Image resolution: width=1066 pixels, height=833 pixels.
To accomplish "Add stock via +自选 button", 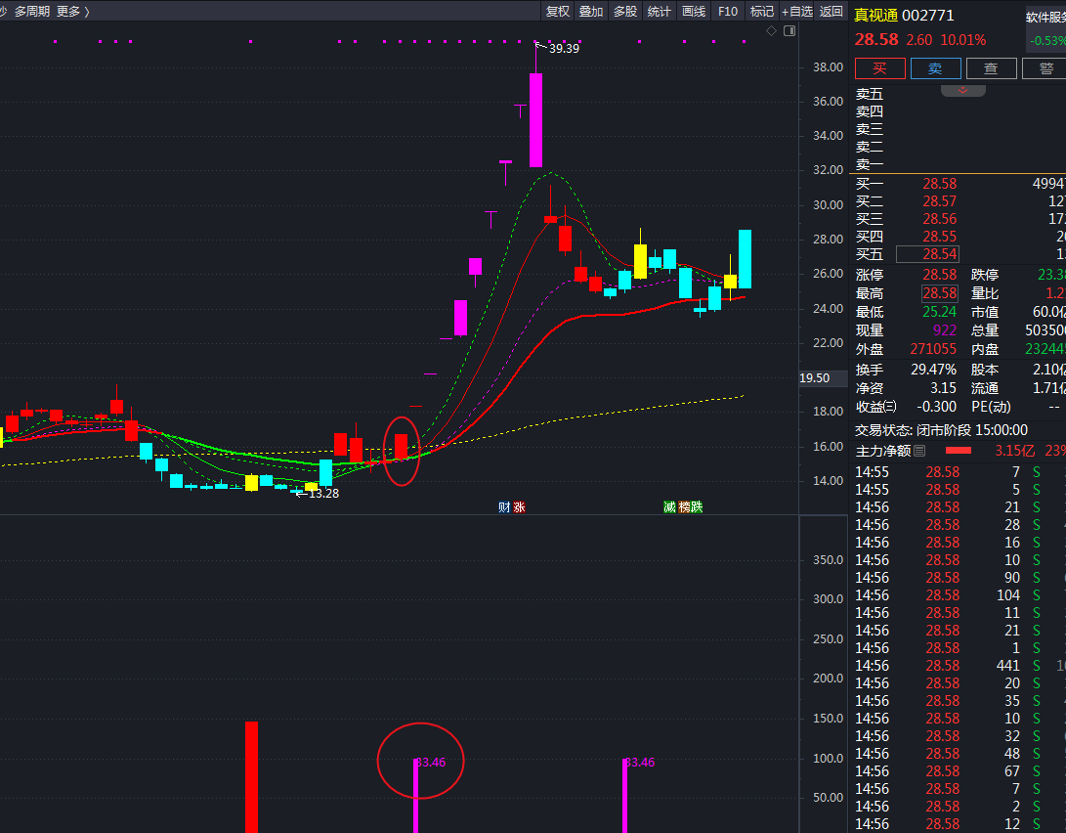I will point(796,12).
